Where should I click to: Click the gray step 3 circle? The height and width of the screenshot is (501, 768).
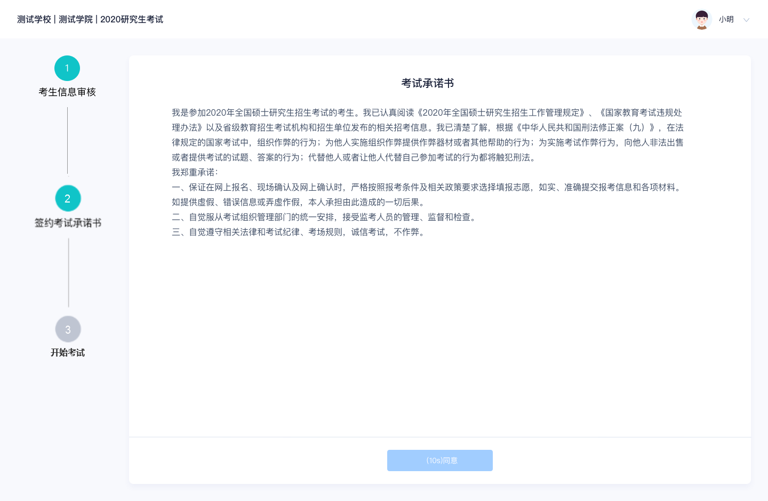click(x=68, y=329)
